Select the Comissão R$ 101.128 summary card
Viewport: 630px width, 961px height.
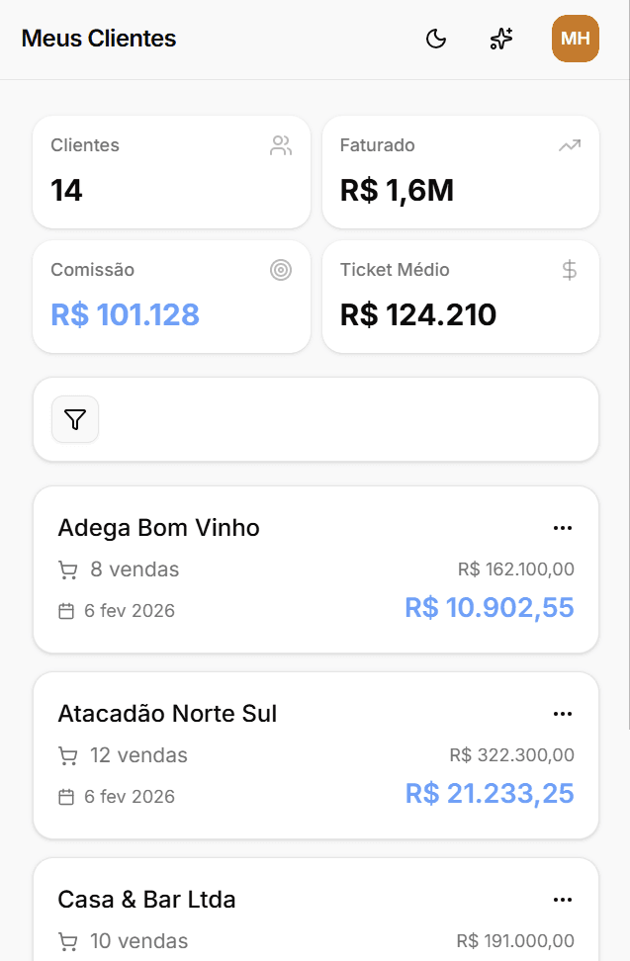(x=171, y=297)
